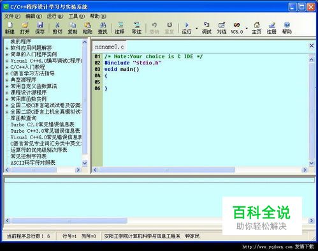The width and height of the screenshot is (318, 251).
Task: Click the 主页 (Home) house icon
Action: coord(257,28)
